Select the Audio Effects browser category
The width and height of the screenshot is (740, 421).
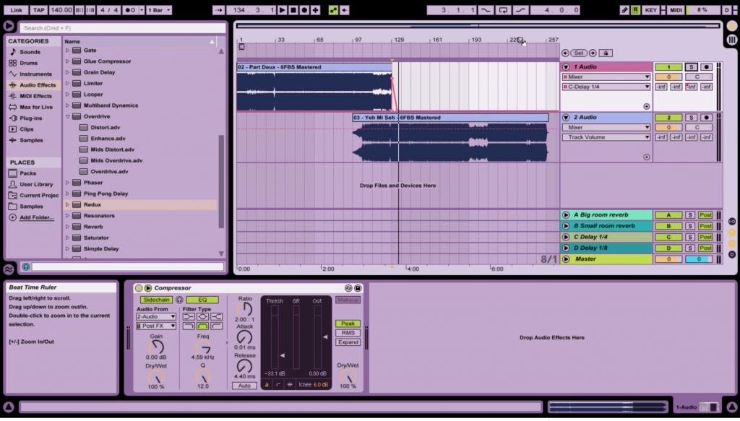coord(32,84)
